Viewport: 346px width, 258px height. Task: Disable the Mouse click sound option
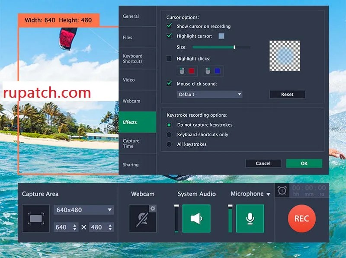[169, 84]
